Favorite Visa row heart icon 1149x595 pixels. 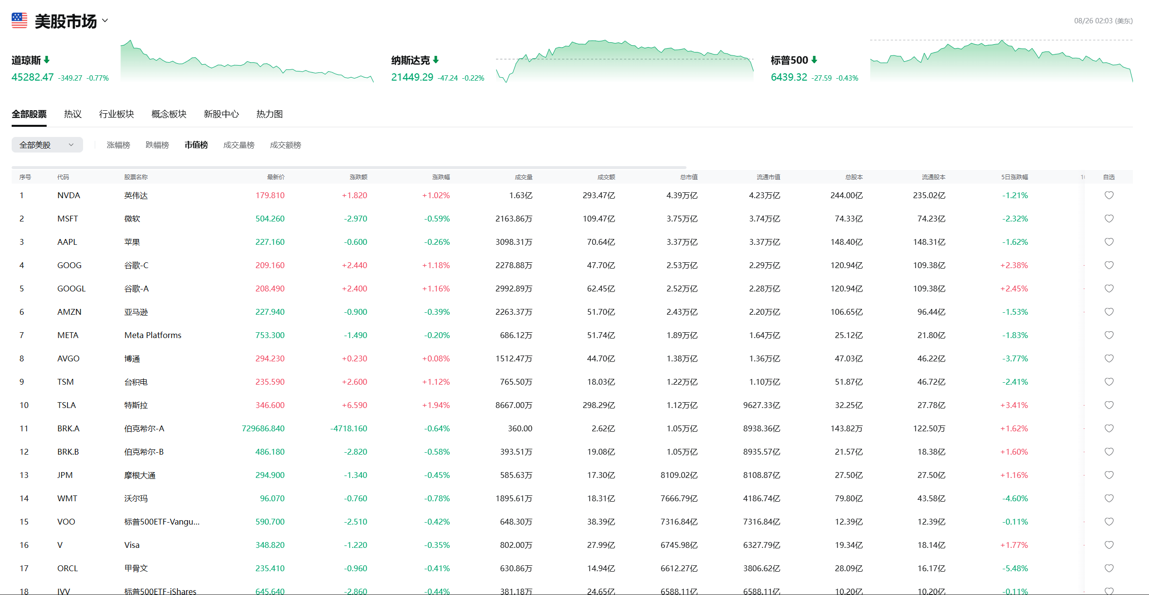1109,545
